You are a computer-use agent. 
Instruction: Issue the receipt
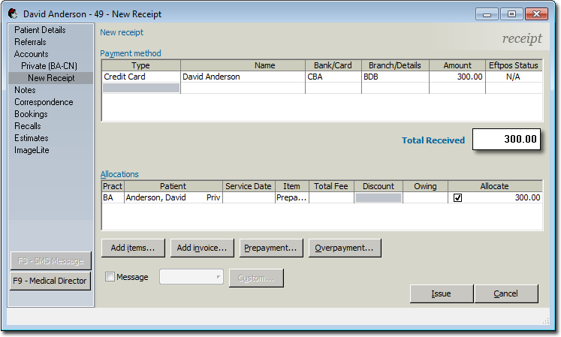(x=441, y=293)
